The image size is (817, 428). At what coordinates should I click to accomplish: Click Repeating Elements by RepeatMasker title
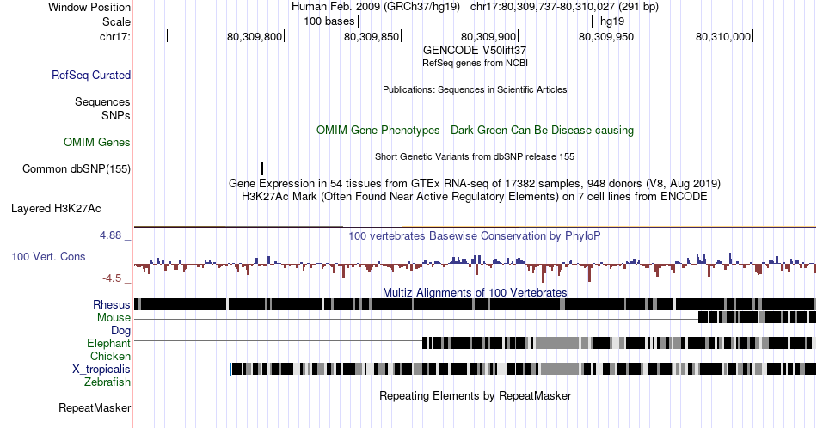click(475, 395)
